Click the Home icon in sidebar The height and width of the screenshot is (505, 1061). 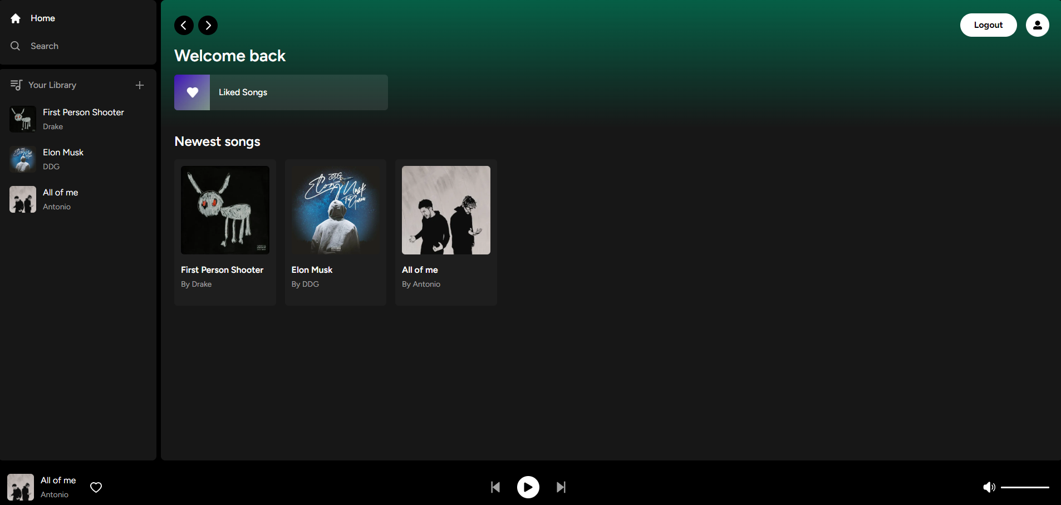point(16,18)
